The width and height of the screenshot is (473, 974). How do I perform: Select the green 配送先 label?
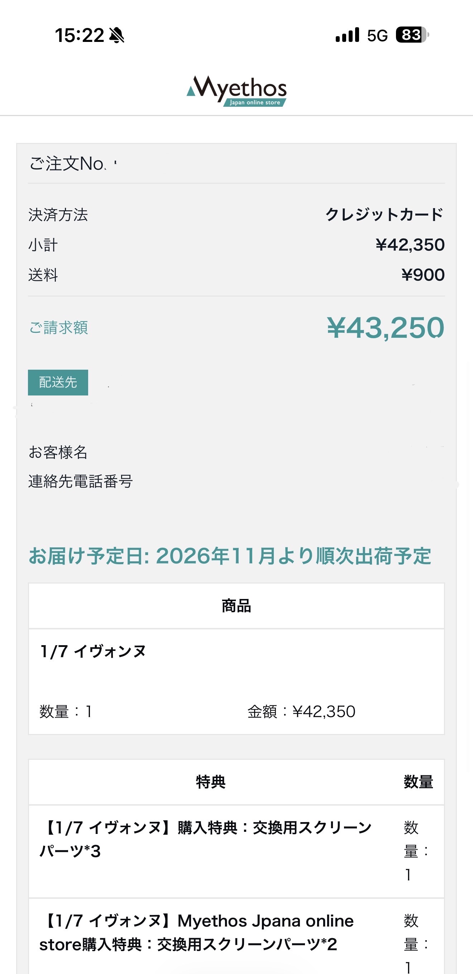coord(58,382)
